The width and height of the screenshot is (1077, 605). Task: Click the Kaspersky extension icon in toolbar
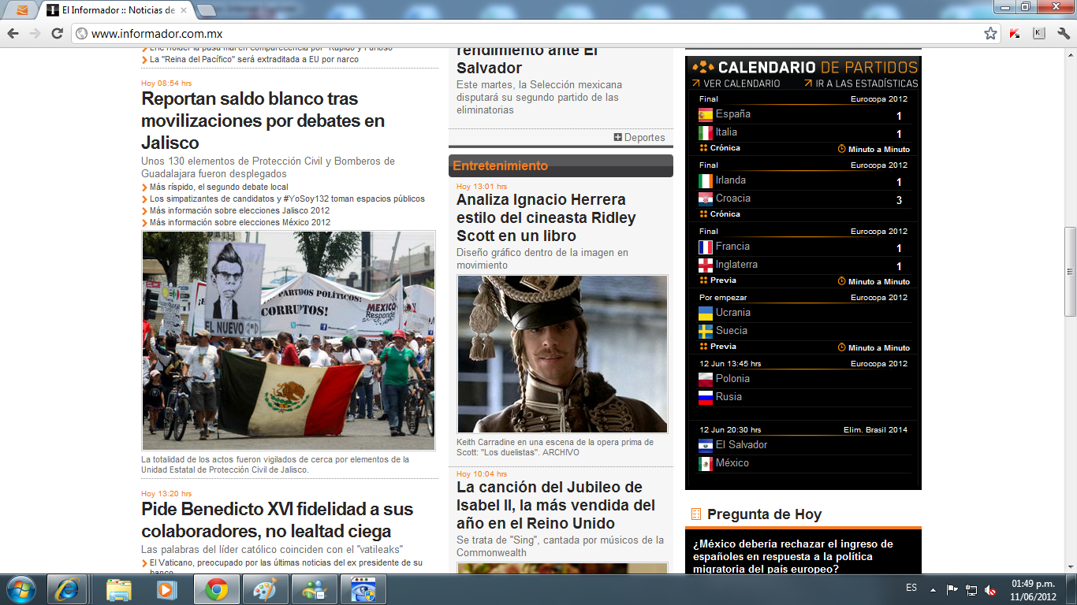1015,33
